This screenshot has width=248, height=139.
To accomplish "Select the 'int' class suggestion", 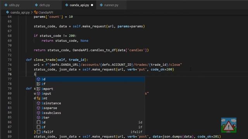I will click(x=90, y=98).
